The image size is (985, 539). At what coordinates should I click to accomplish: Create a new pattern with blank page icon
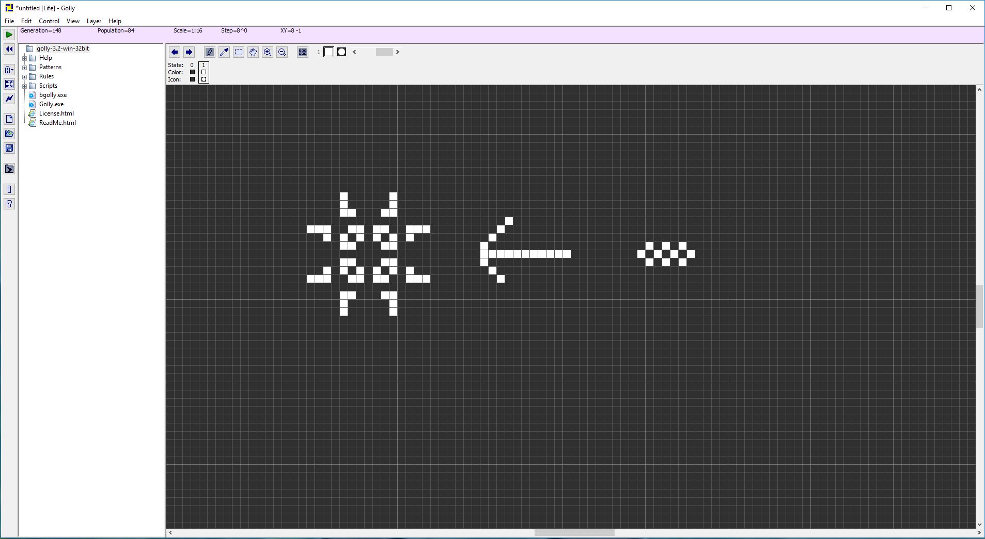[9, 119]
